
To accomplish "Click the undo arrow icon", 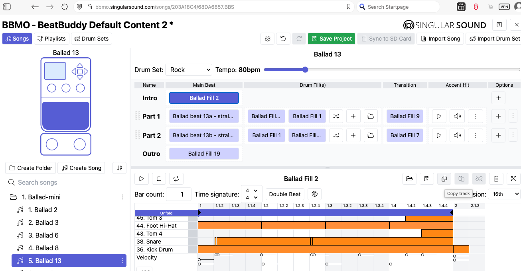I will pos(283,39).
